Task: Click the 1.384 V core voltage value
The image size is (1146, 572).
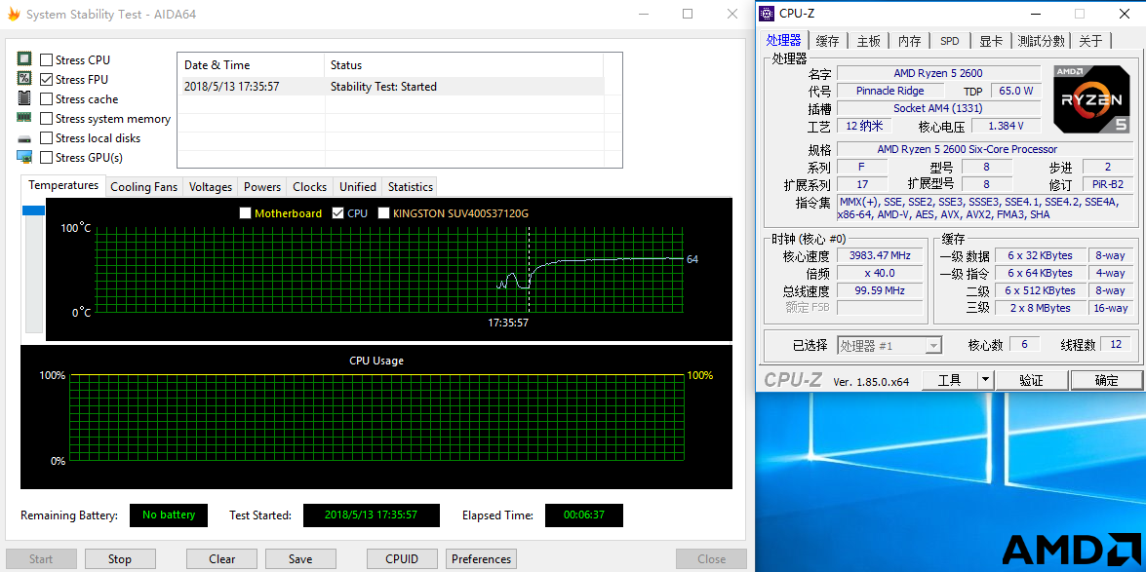Action: (1006, 126)
